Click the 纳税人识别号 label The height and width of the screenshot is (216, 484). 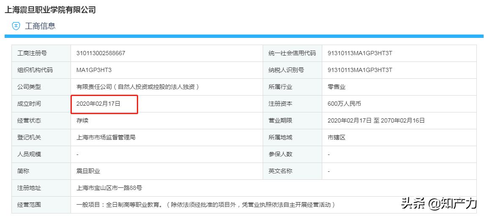[x=286, y=70]
